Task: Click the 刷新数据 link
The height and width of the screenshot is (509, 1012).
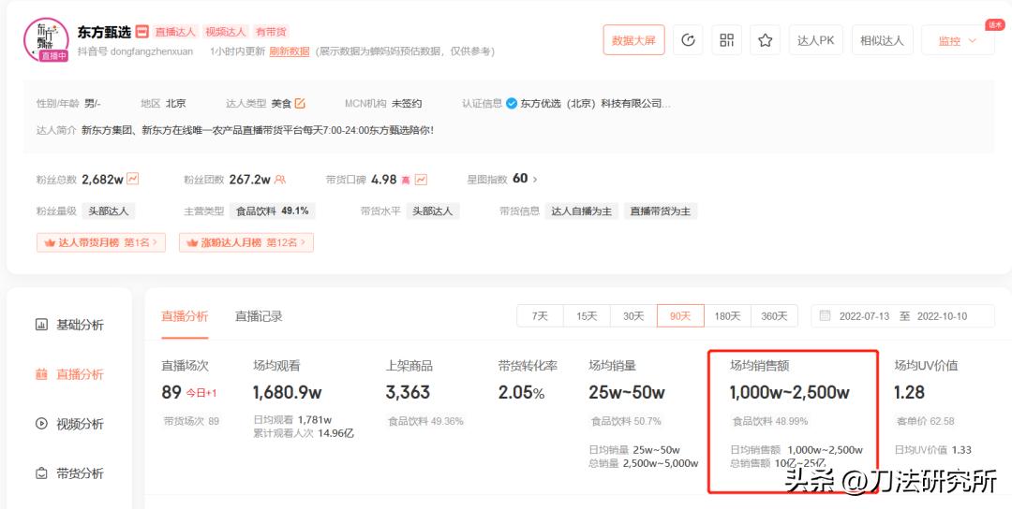Action: (x=290, y=51)
